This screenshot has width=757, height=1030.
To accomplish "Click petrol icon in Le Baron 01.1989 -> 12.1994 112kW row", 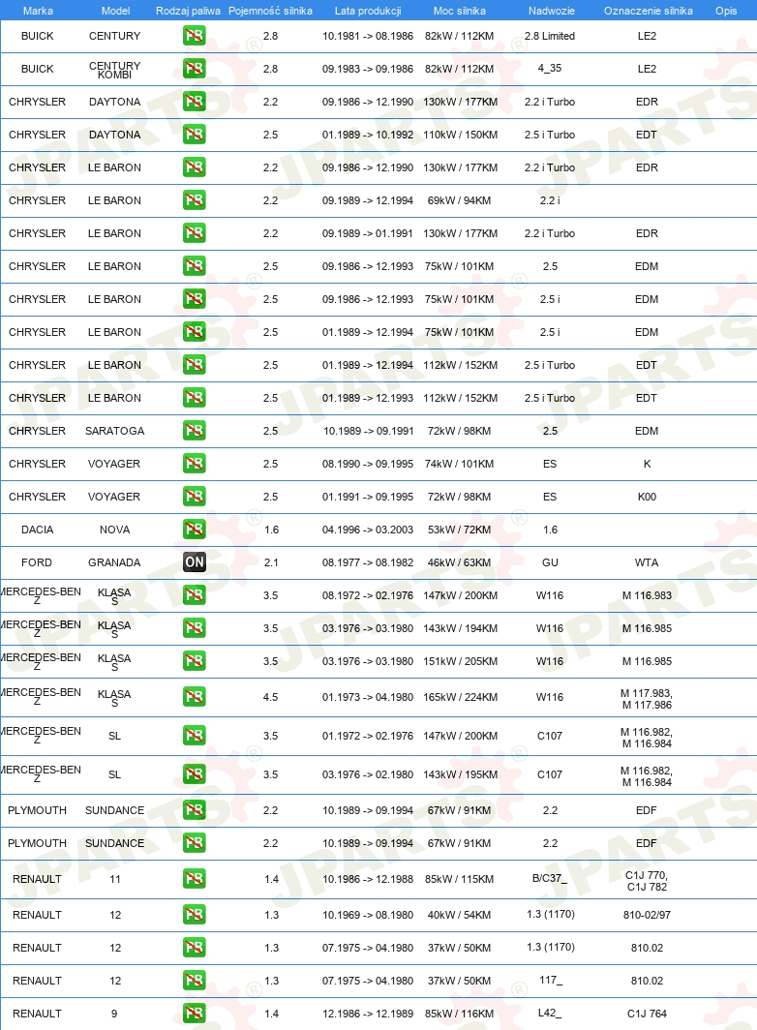I will click(x=194, y=365).
